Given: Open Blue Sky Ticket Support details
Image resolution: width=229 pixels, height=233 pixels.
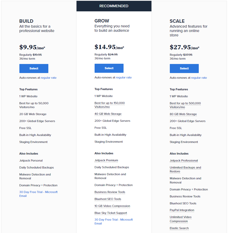Looking at the screenshot, I should pyautogui.click(x=111, y=213).
